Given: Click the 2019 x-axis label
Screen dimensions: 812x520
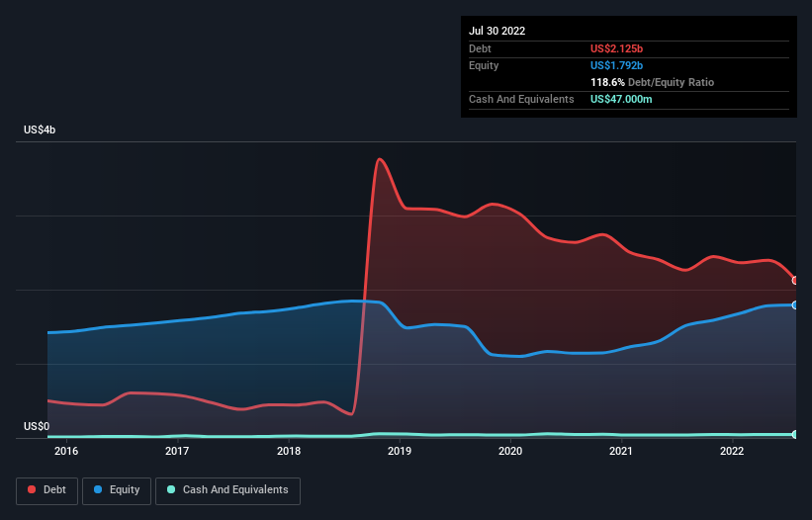Looking at the screenshot, I should point(400,451).
